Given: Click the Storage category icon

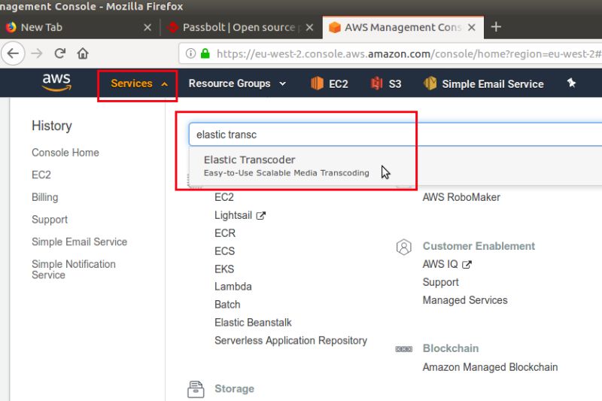Looking at the screenshot, I should (x=196, y=389).
